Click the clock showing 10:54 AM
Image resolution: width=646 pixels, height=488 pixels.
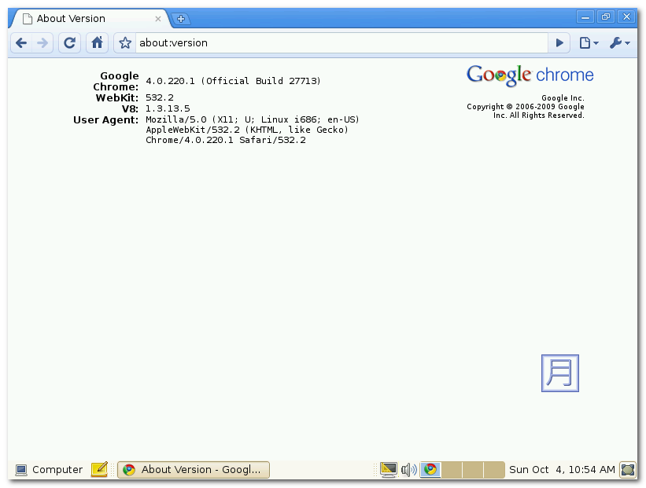(562, 470)
